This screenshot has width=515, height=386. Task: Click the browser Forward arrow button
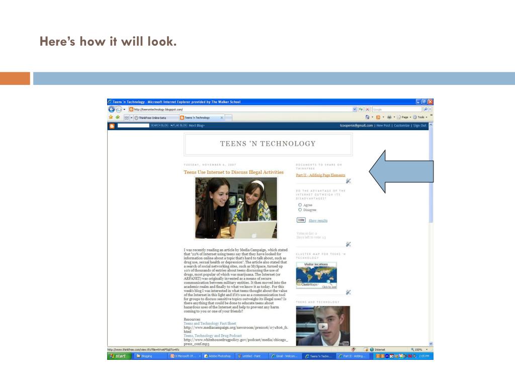click(x=119, y=109)
